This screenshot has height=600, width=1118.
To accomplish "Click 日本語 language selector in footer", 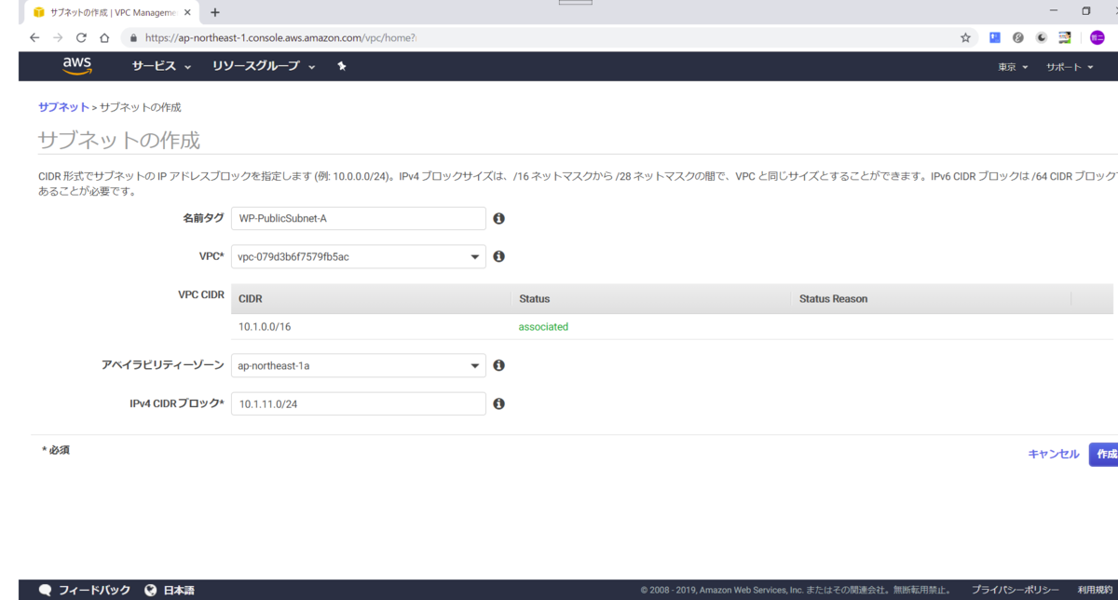I will point(179,591).
